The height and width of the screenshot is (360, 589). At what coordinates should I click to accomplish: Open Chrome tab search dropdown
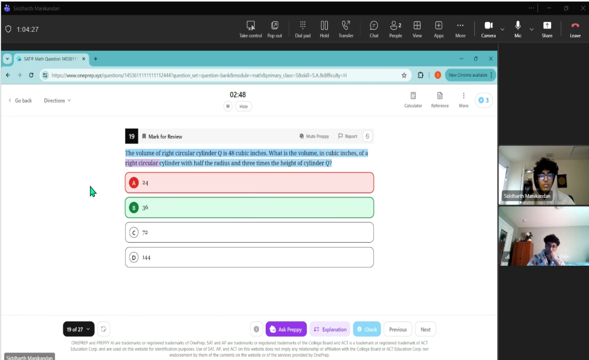tap(7, 59)
